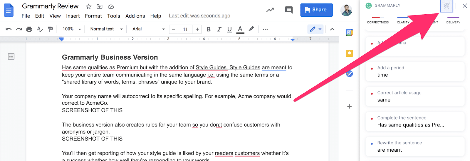This screenshot has height=161, width=470.
Task: Select the Correctness category tab
Action: pyautogui.click(x=378, y=20)
